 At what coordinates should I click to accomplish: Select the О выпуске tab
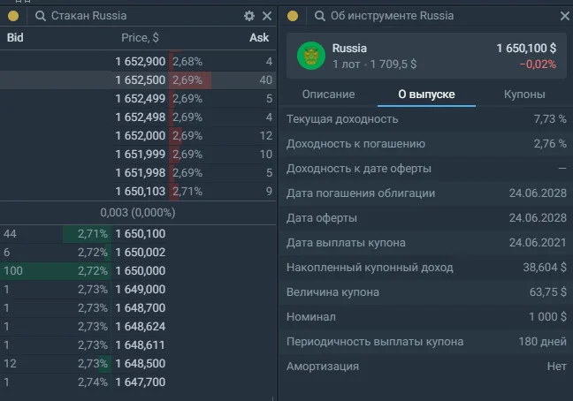(x=426, y=95)
